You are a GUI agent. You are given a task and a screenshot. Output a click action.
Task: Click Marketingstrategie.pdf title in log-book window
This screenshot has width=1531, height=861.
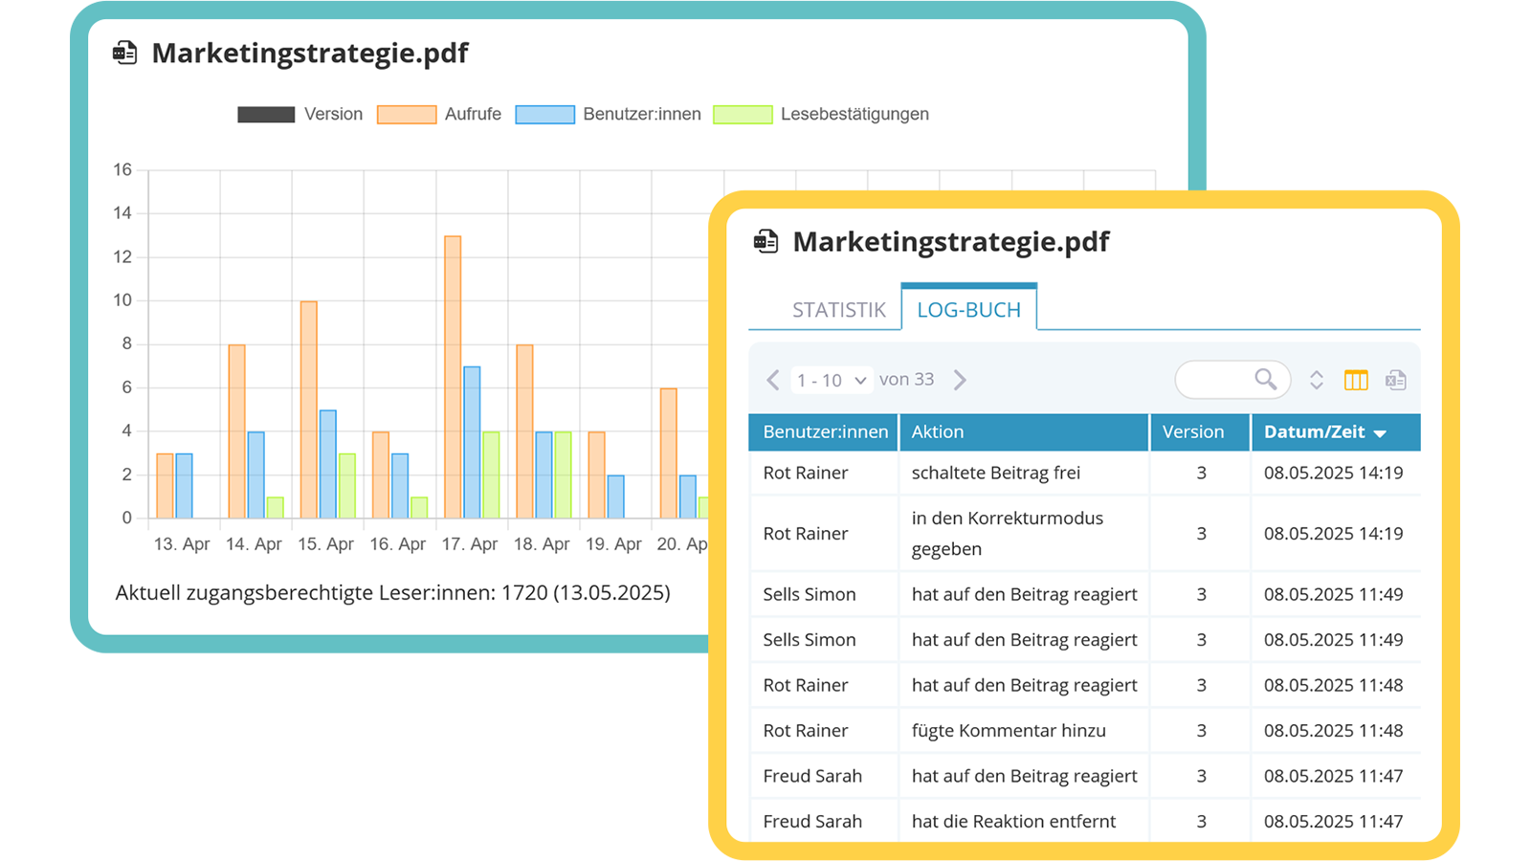pyautogui.click(x=951, y=241)
